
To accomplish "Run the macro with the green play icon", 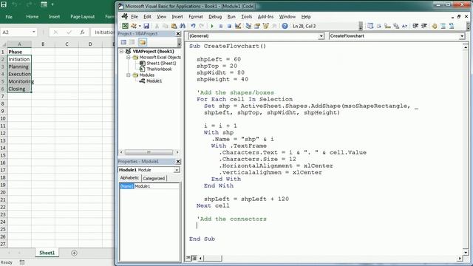I will coord(212,27).
